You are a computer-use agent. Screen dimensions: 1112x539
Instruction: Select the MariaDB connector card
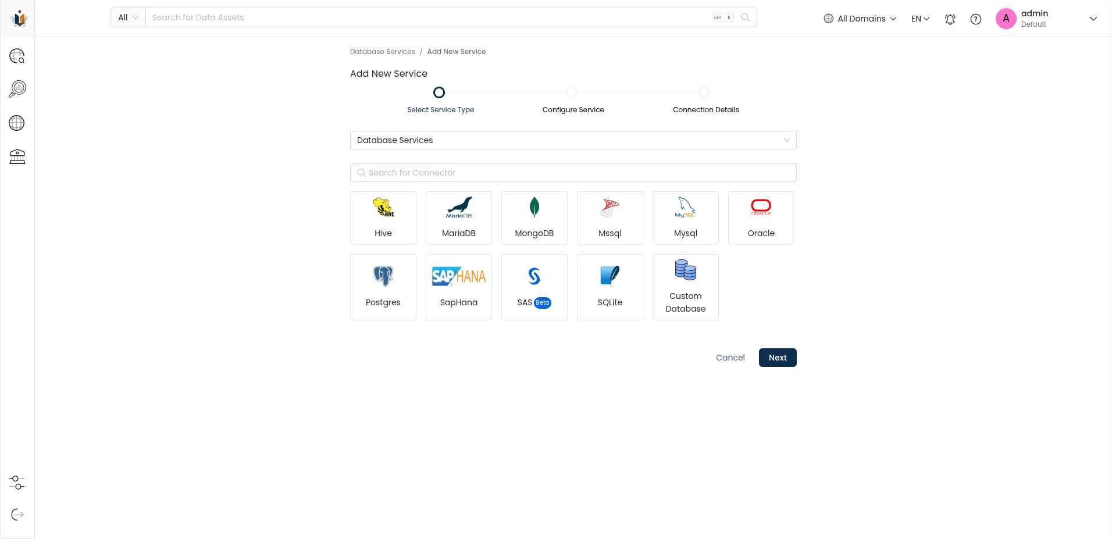(459, 218)
